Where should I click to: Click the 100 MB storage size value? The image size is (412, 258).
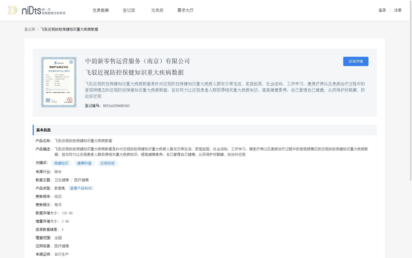point(67,213)
